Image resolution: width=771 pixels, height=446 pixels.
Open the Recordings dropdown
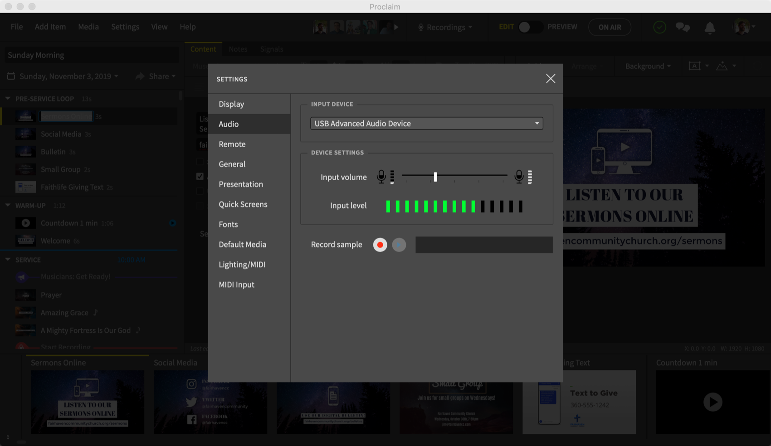(x=445, y=27)
